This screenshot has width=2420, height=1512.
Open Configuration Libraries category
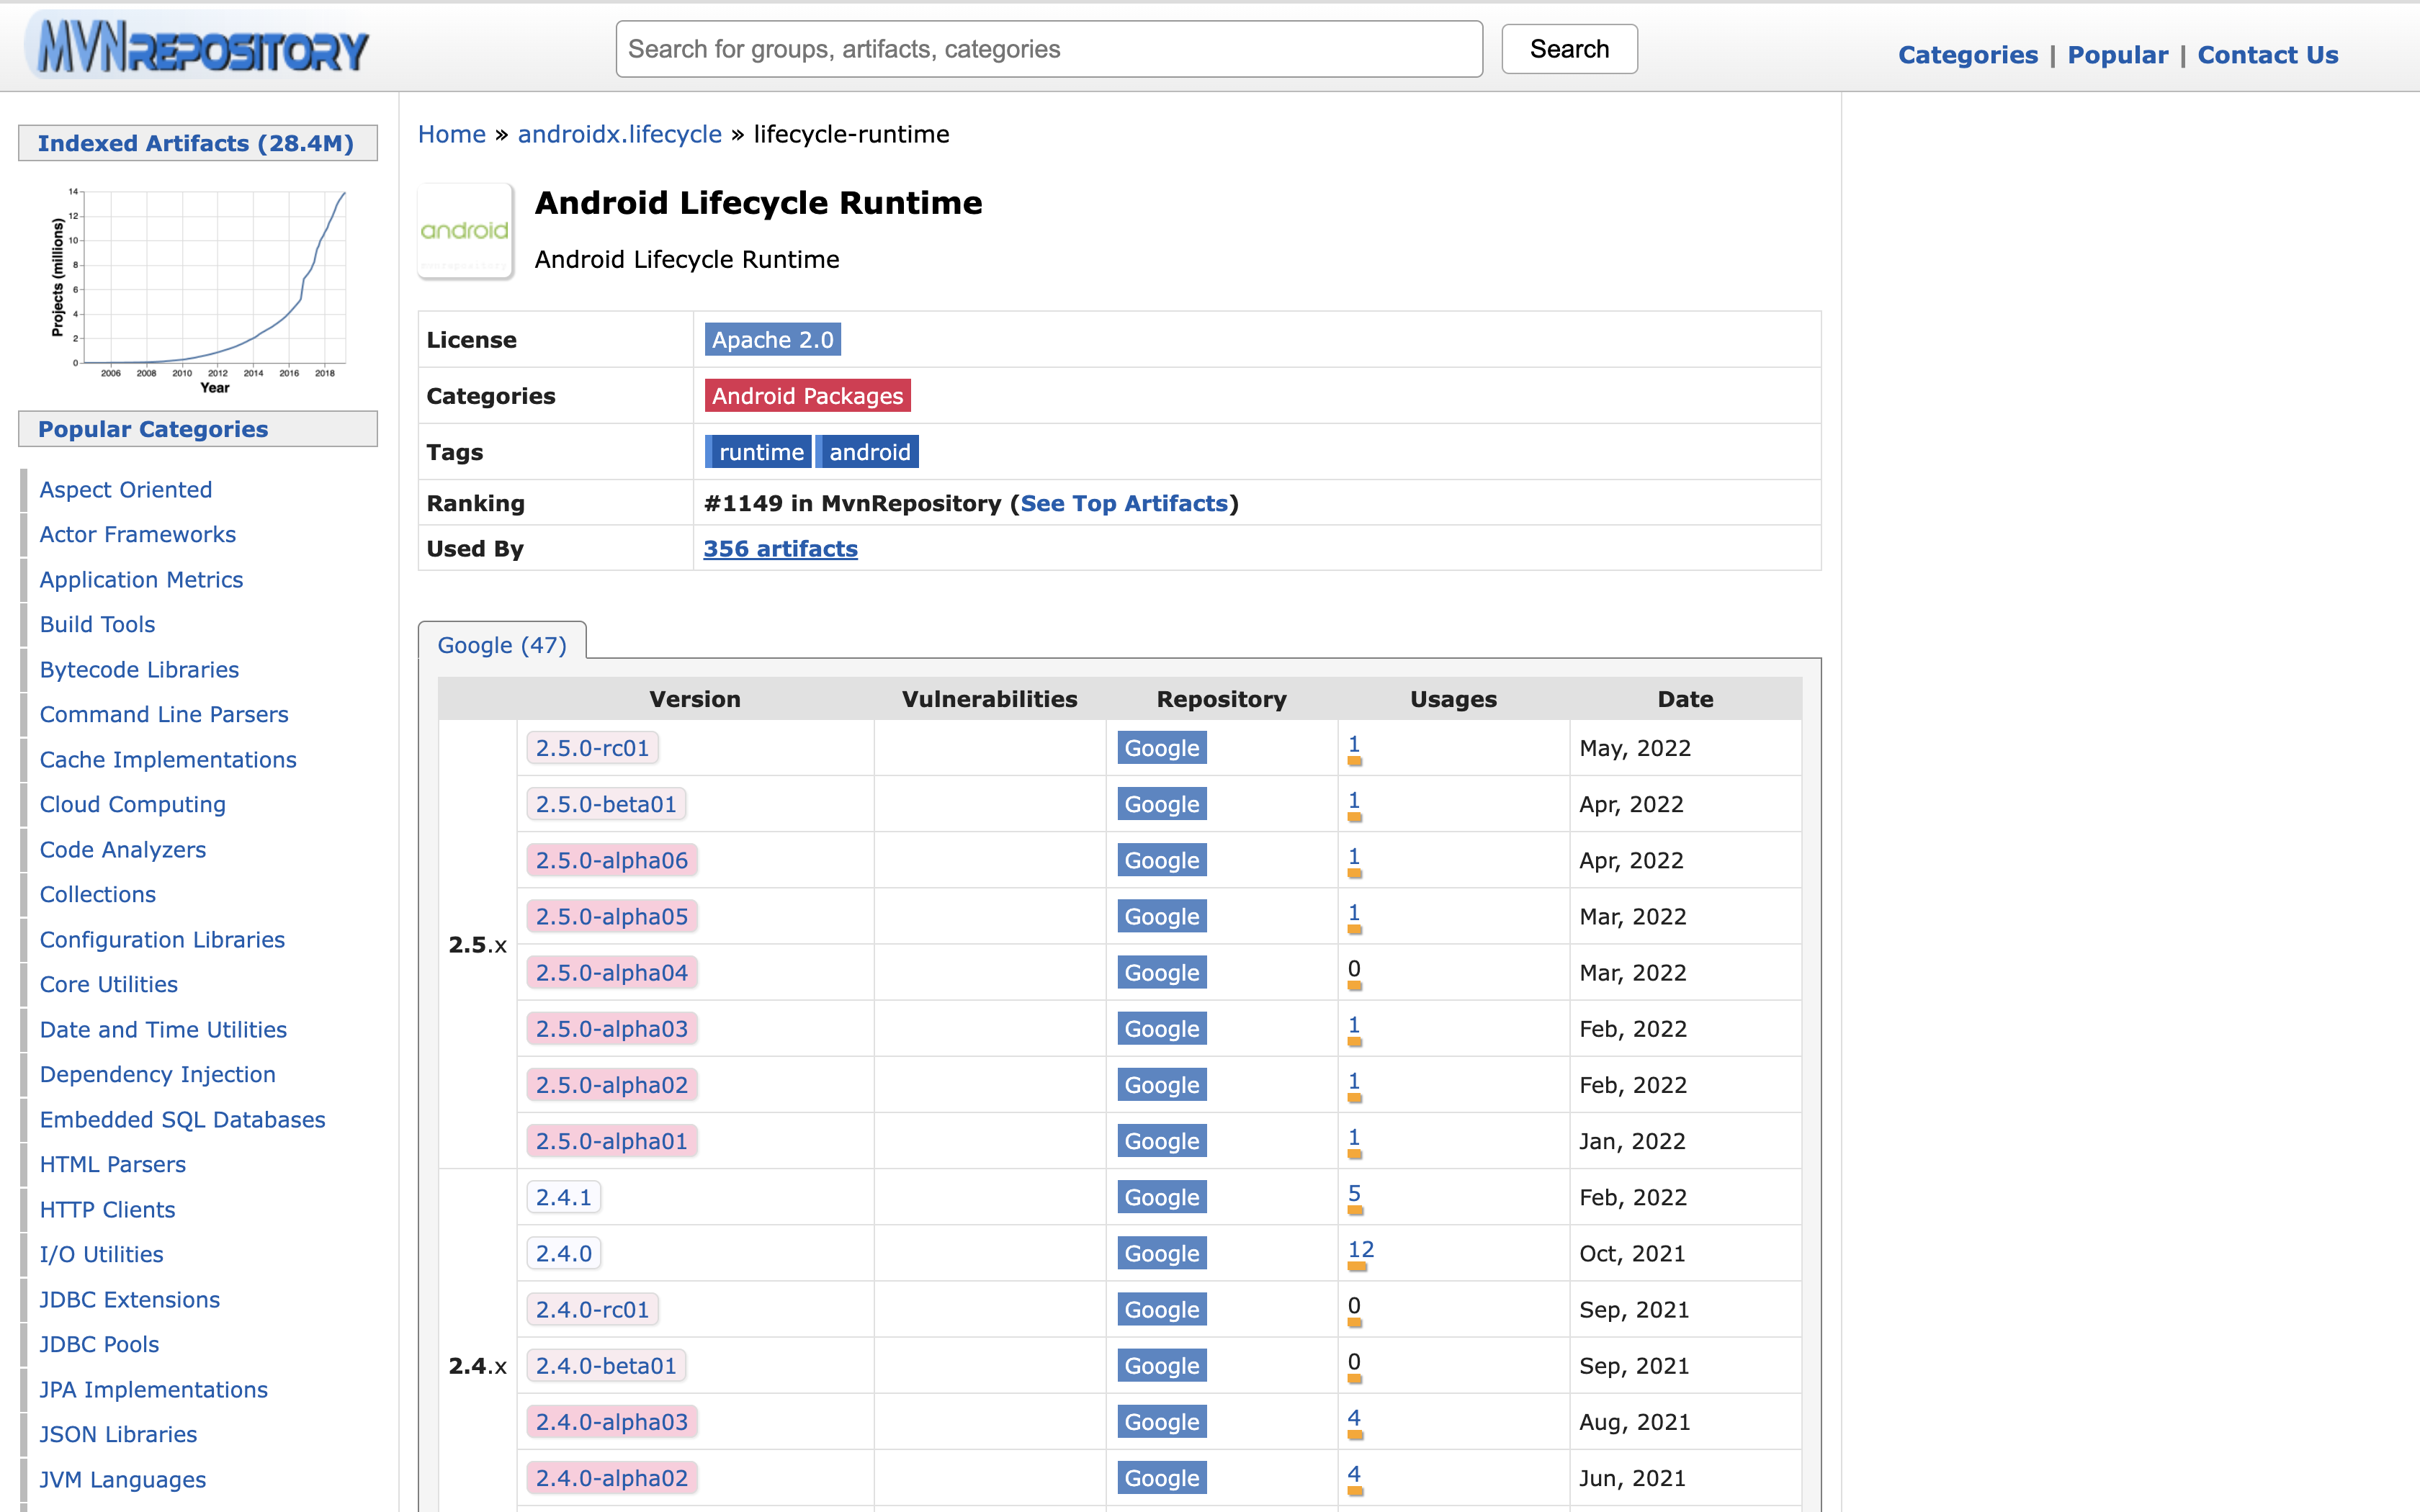tap(162, 940)
